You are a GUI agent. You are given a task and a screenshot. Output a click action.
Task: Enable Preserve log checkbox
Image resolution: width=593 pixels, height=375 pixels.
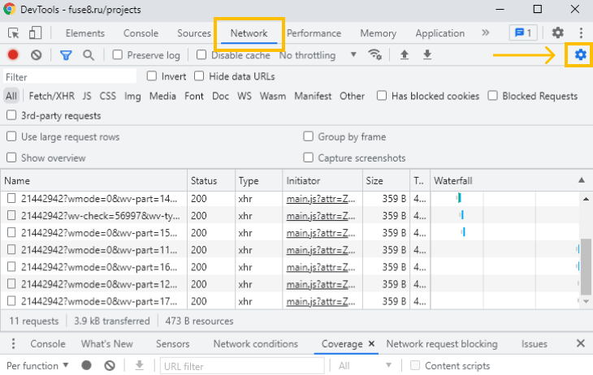118,55
